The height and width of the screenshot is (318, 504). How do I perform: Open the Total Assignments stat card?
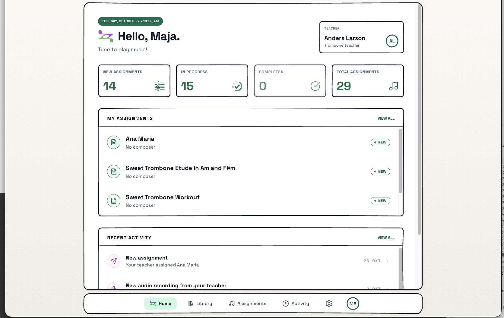(x=368, y=81)
